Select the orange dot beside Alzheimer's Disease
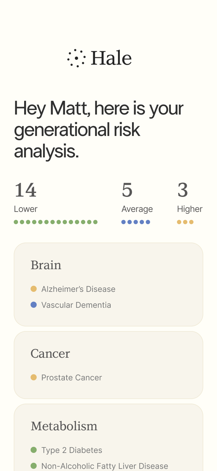The width and height of the screenshot is (217, 471). pyautogui.click(x=34, y=289)
